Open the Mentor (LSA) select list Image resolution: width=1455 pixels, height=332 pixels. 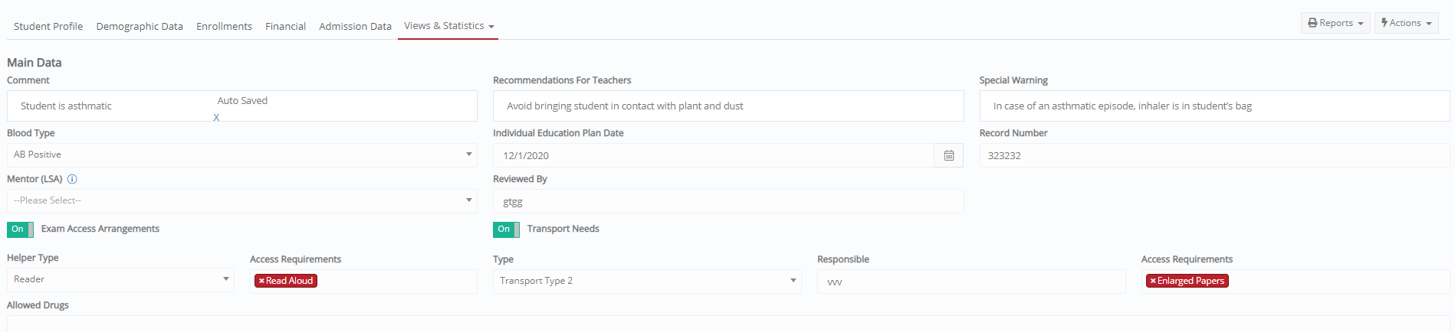click(242, 200)
